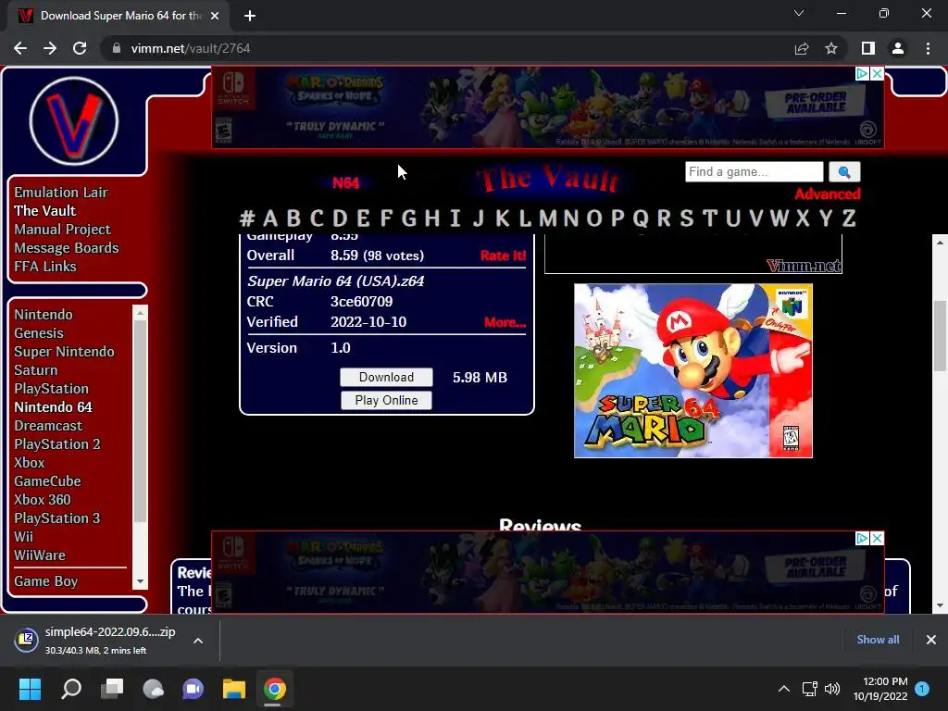Click the Find a game search field
Image resolution: width=948 pixels, height=711 pixels.
click(x=754, y=171)
